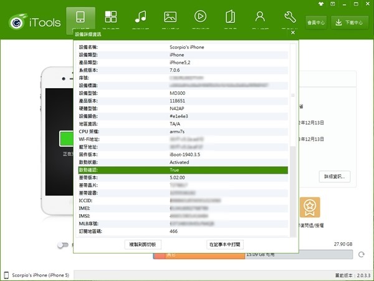Click Scorpio's iPhone (iPhone 5) status label
Viewport: 374px width, 281px height.
coord(41,275)
